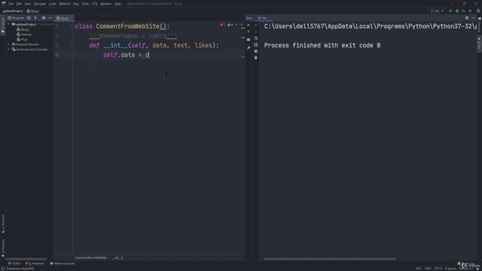Click the fold marker beside the def __int__ line
The image size is (482, 271).
[x=73, y=45]
